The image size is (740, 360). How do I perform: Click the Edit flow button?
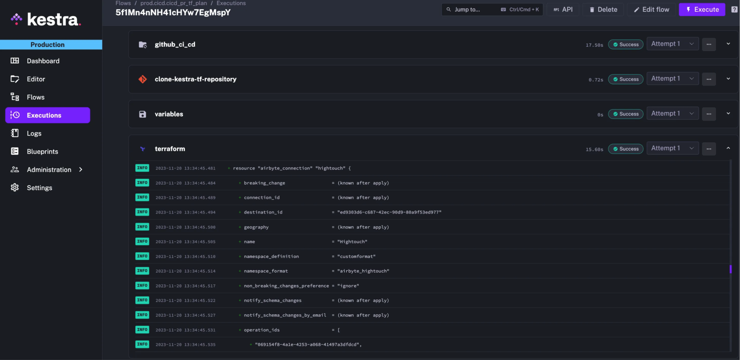tap(651, 9)
